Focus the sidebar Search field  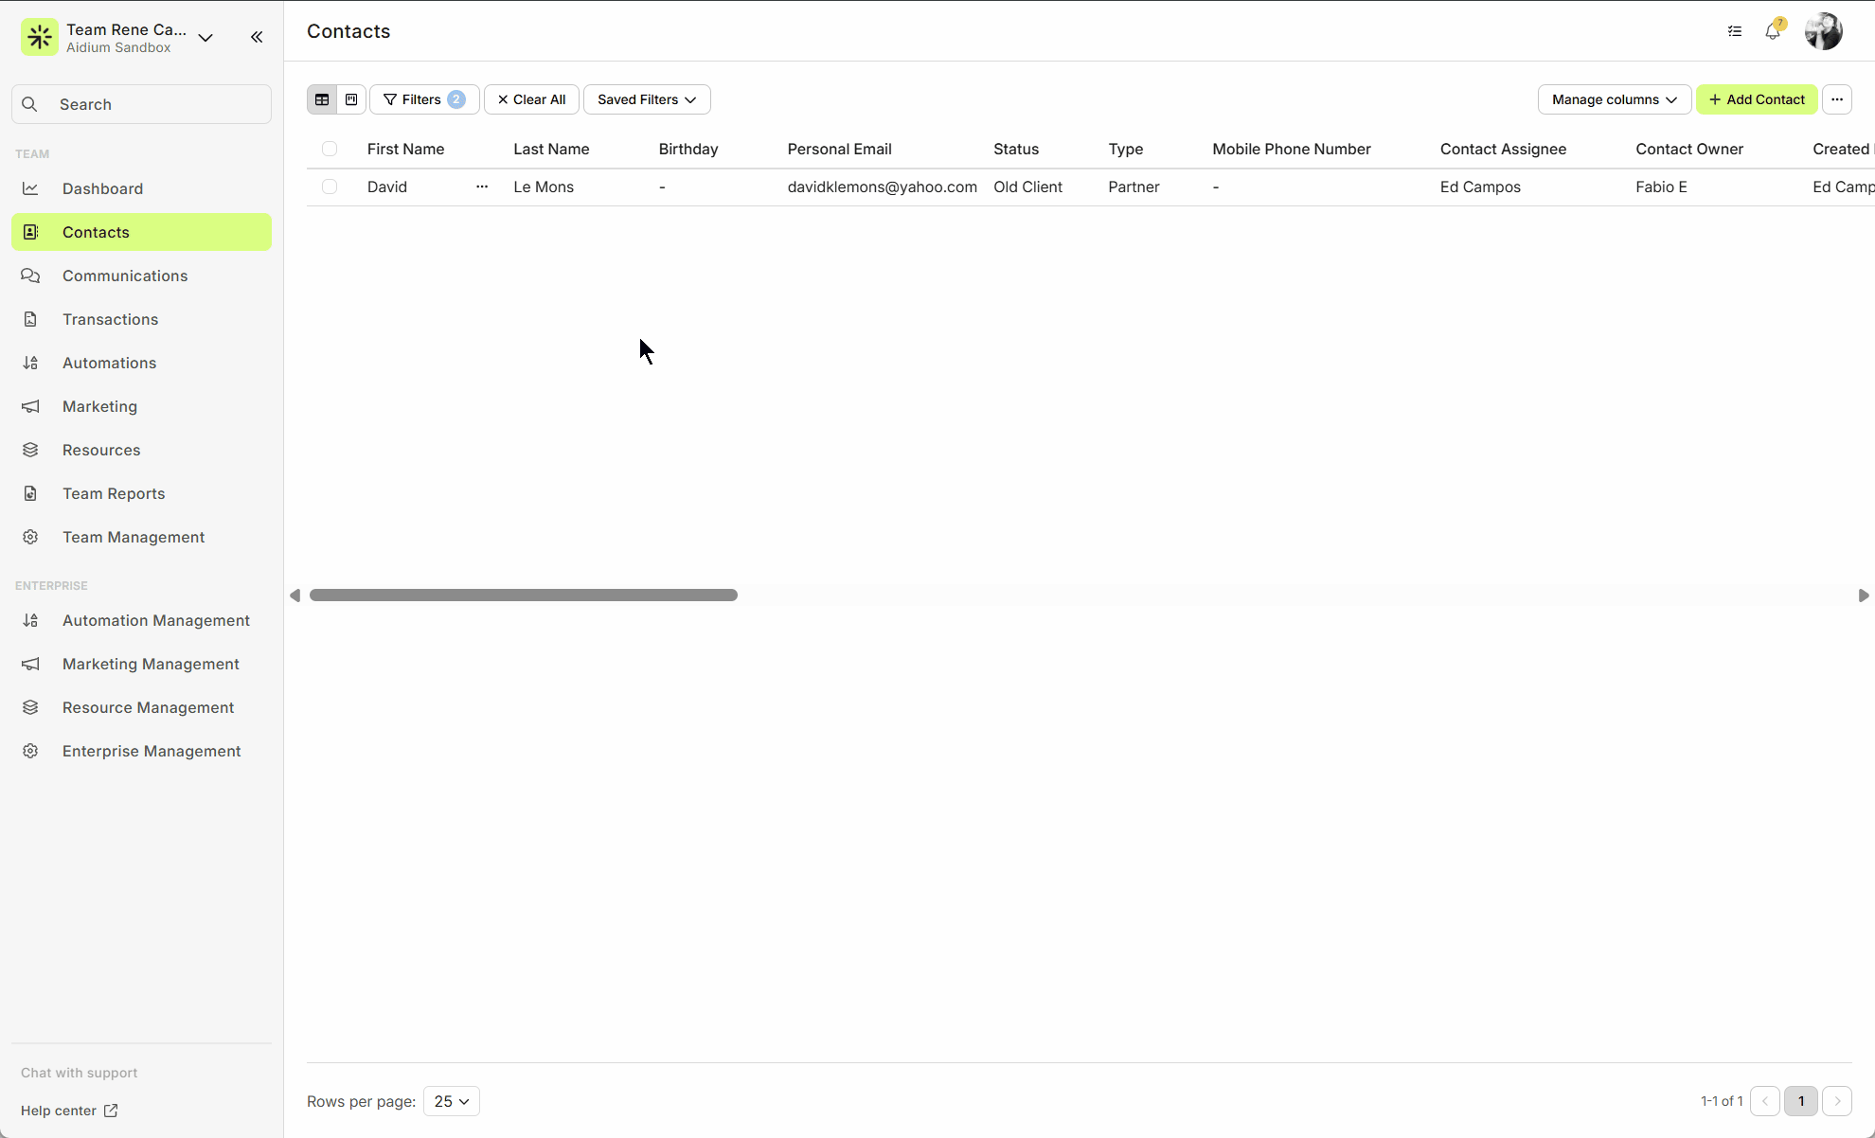(142, 104)
